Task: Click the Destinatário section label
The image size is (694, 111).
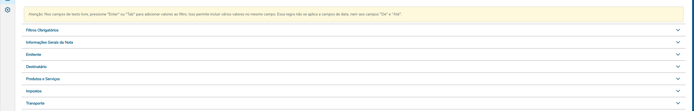Action: pyautogui.click(x=36, y=67)
